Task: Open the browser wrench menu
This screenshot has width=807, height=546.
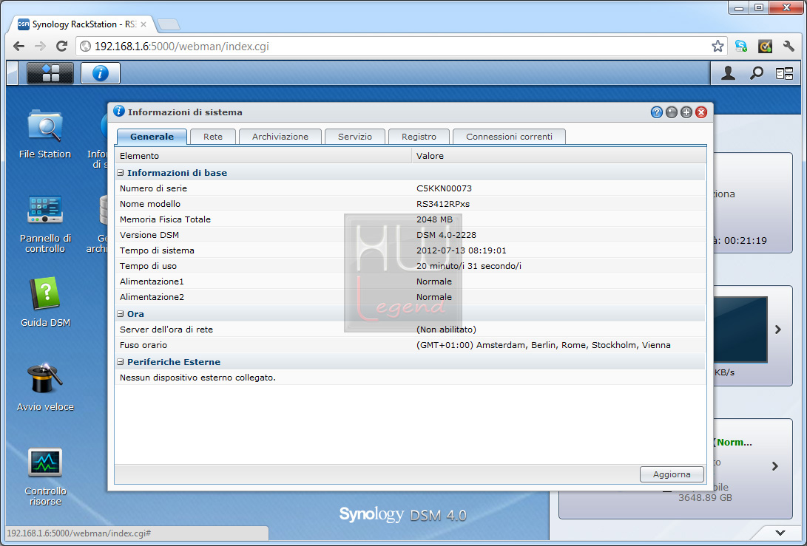Action: pos(789,47)
